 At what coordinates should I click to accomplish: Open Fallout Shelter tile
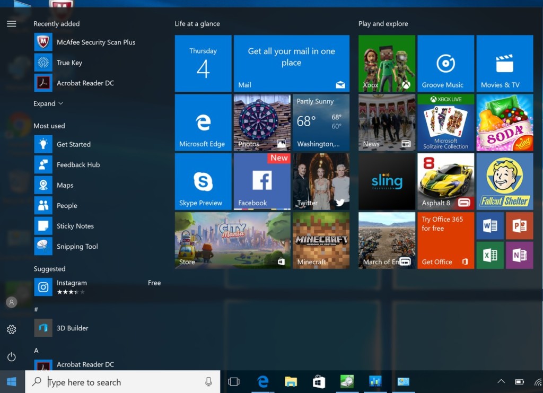click(505, 181)
